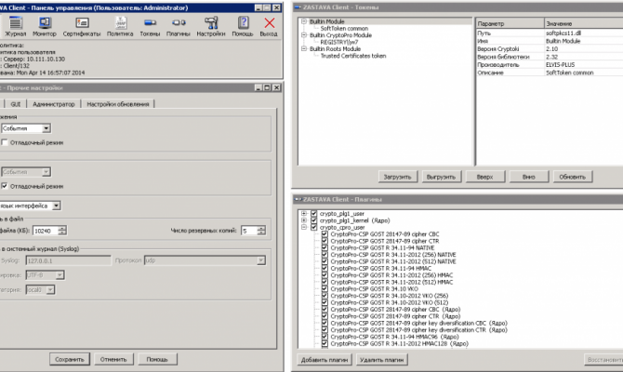Select the REGISTRY\\jw7 tree item
Screen dimensions: 623x372
coord(338,42)
